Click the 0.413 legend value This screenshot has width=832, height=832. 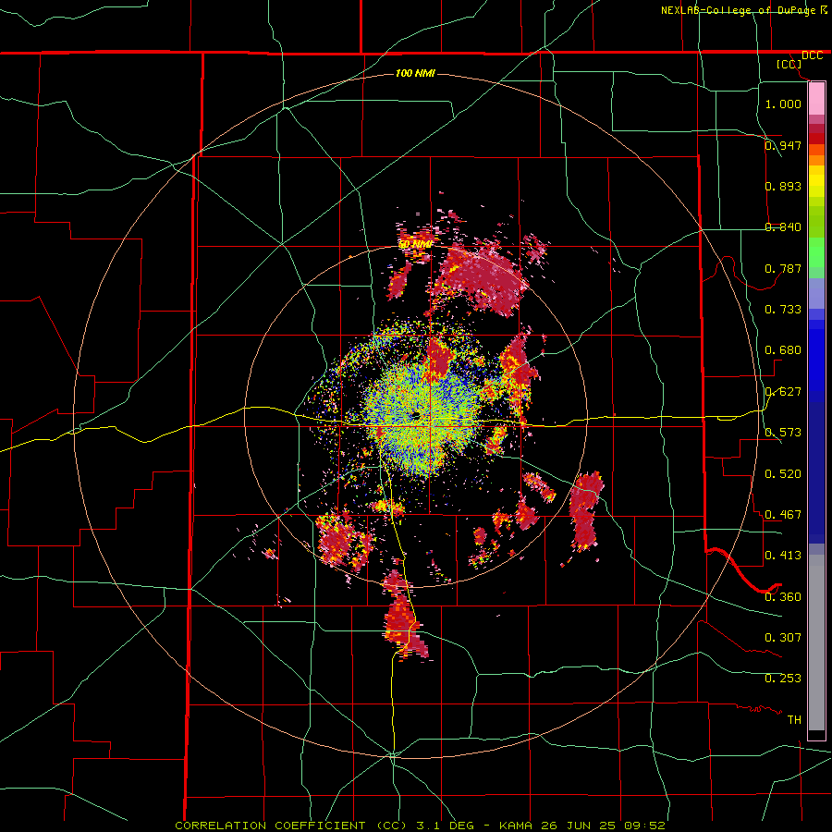783,556
